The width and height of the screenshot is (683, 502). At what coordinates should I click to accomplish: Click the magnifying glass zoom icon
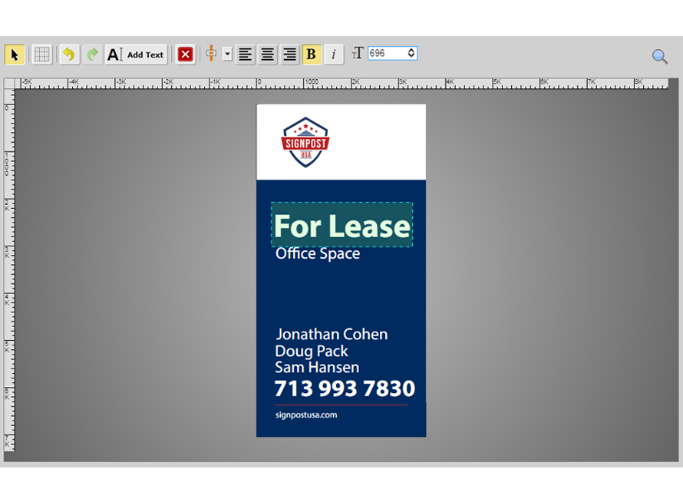pos(659,56)
